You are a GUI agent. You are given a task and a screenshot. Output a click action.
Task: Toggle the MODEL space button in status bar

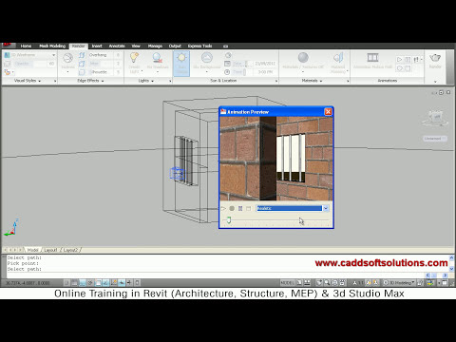[288, 282]
